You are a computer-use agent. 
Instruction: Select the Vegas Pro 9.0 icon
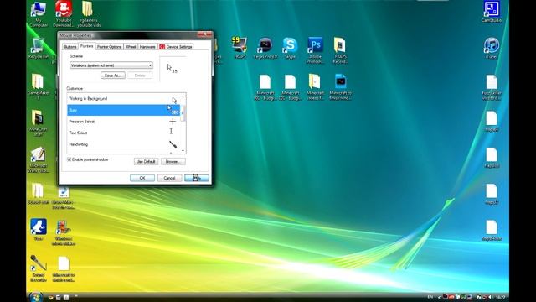tap(265, 48)
